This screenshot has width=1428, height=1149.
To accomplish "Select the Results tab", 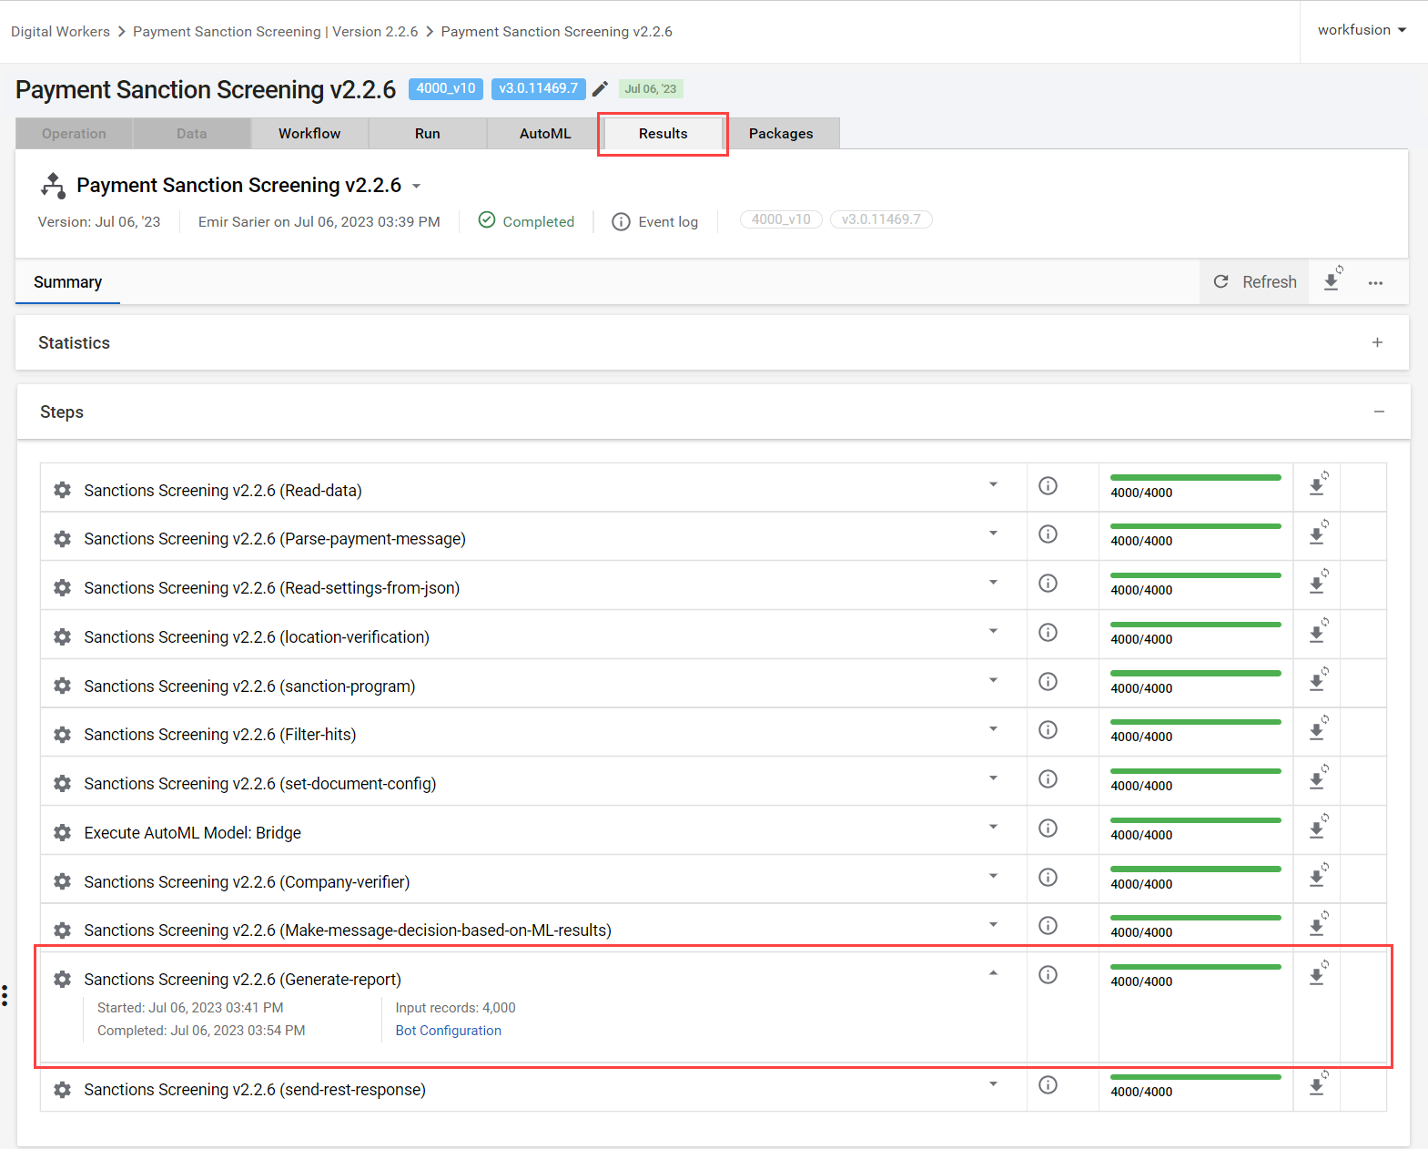I will 663,133.
